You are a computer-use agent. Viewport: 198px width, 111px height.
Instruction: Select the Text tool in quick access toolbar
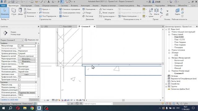[49, 2]
